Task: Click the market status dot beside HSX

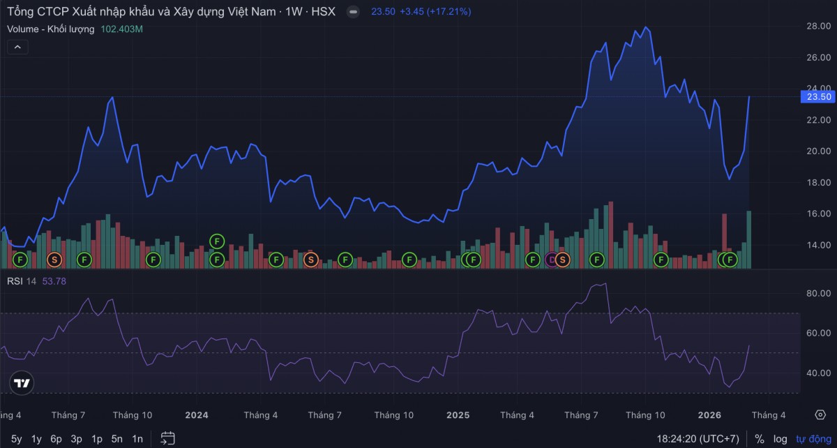Action: pos(354,12)
